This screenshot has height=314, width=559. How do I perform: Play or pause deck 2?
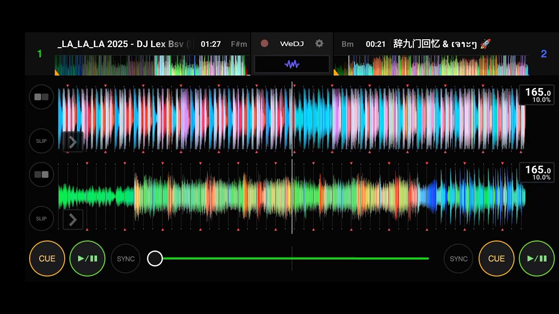point(537,259)
